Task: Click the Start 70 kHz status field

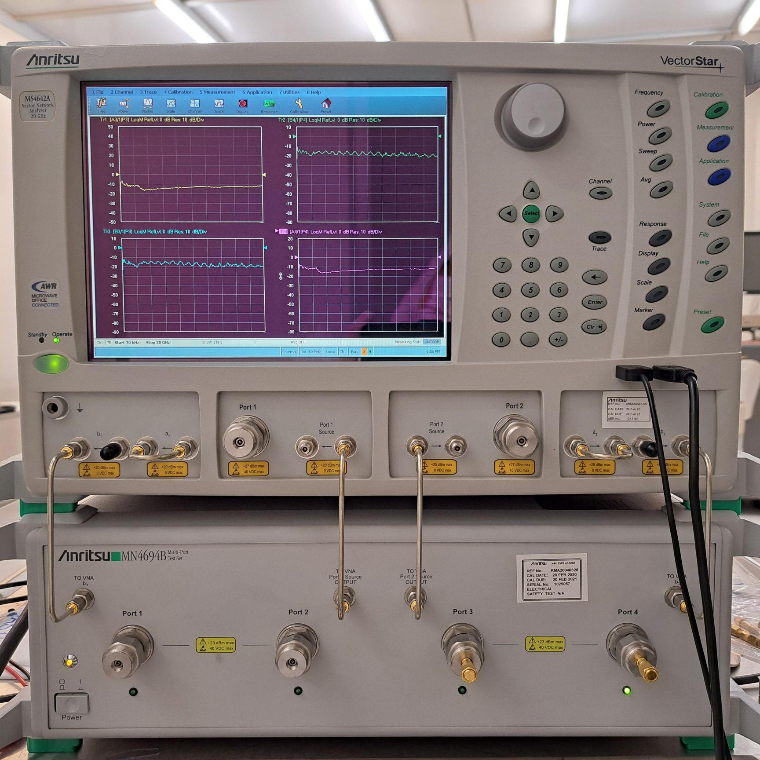Action: coord(127,342)
